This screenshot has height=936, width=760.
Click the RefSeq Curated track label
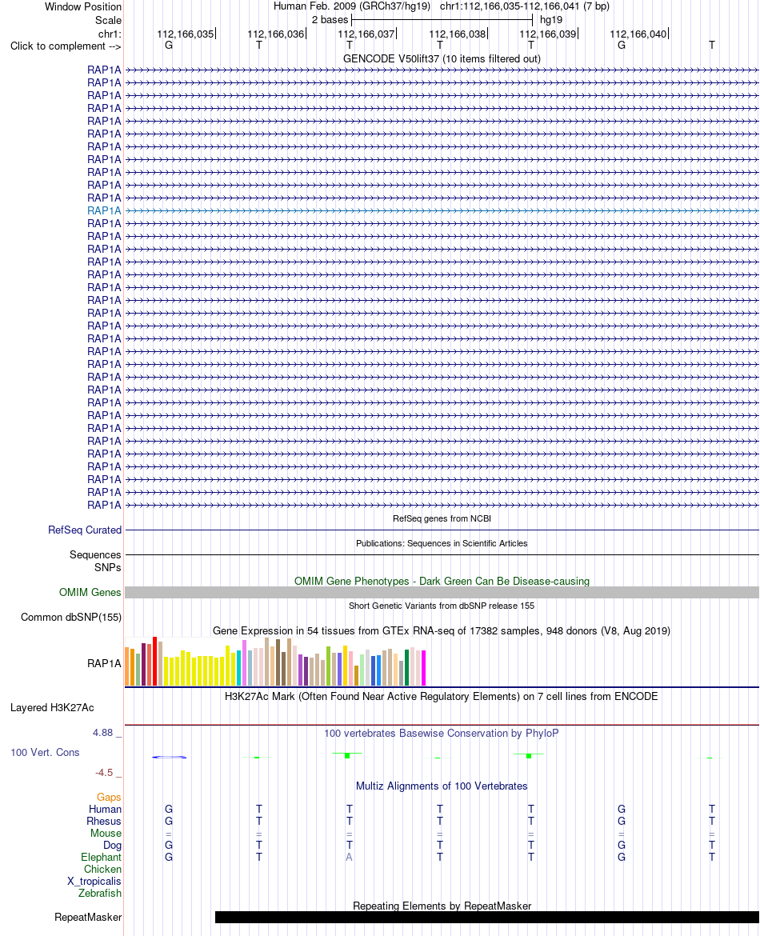[x=85, y=530]
